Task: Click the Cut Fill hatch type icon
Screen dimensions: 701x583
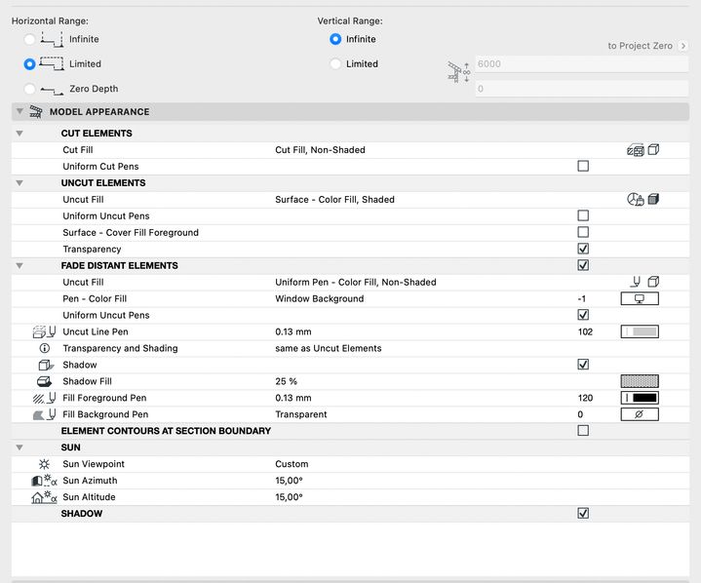Action: [636, 150]
